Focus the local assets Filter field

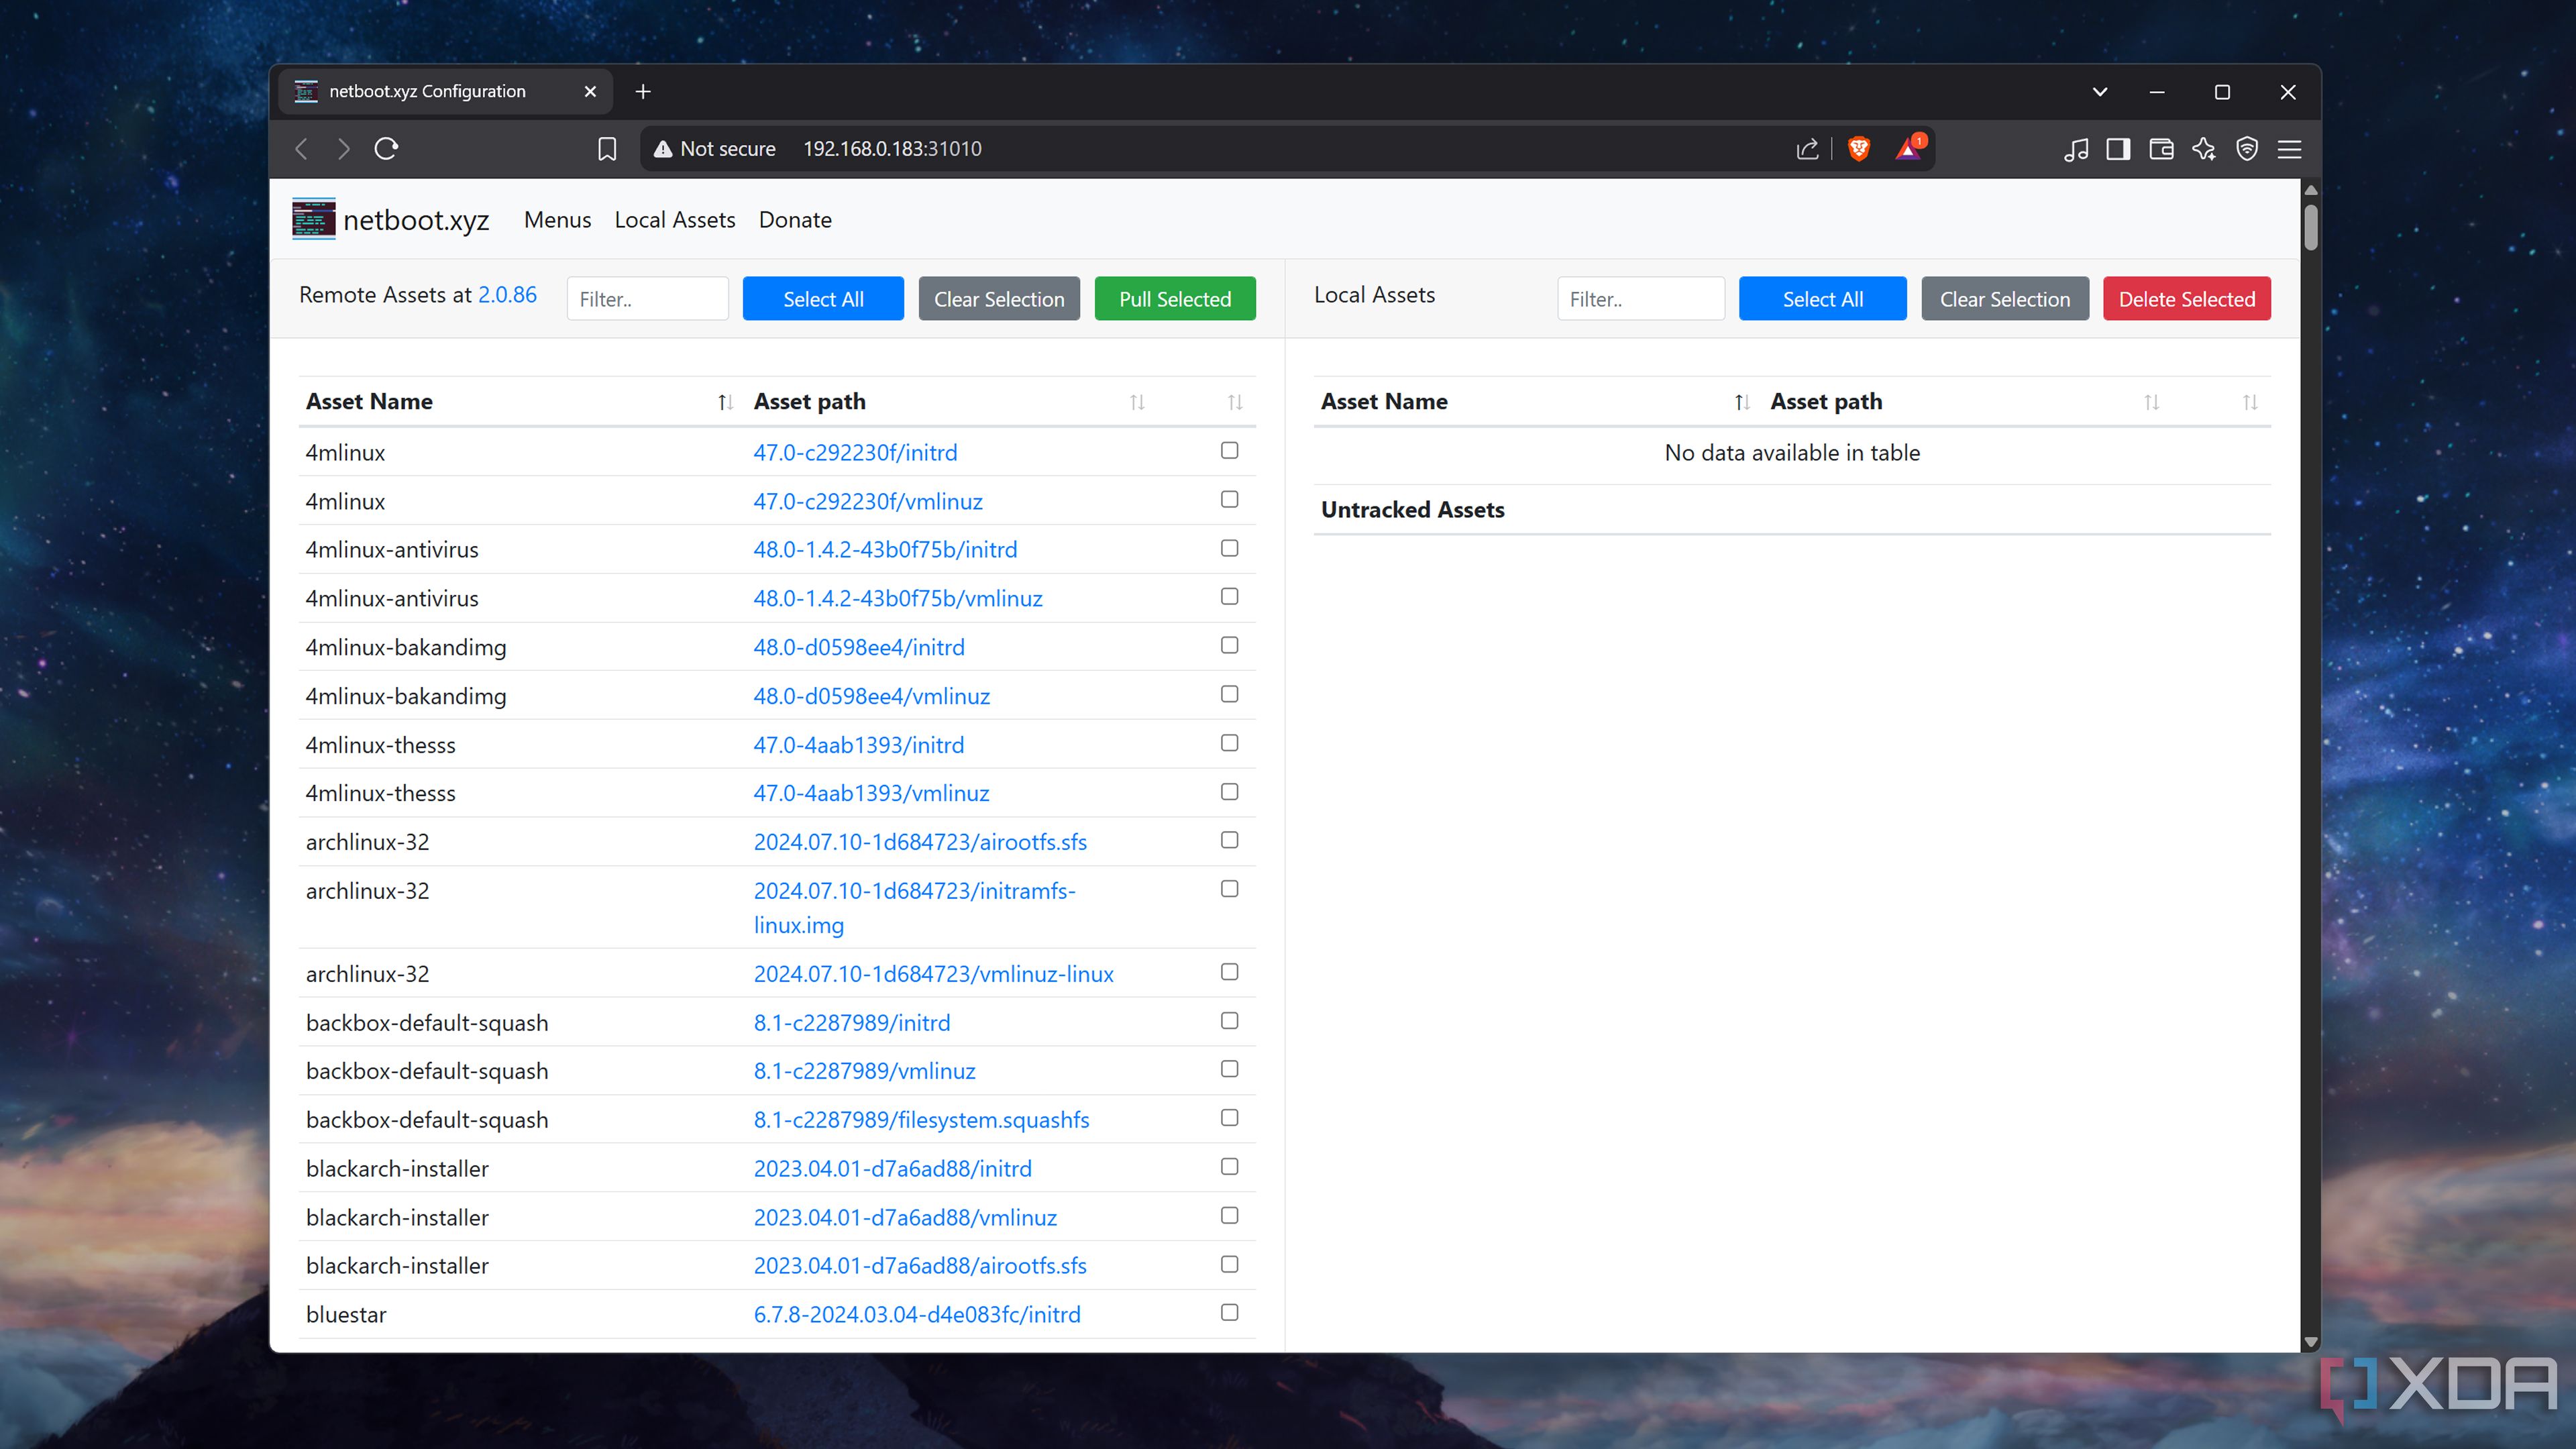(x=1641, y=299)
